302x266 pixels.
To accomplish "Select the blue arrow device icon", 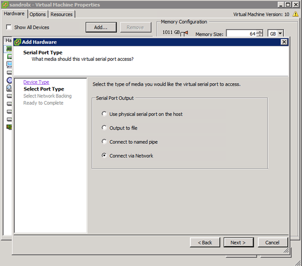I will [x=9, y=80].
